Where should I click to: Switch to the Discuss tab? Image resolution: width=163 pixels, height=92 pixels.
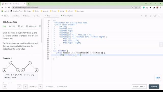[26, 16]
